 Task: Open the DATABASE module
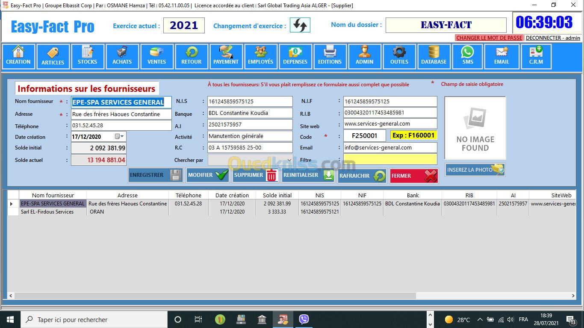434,56
